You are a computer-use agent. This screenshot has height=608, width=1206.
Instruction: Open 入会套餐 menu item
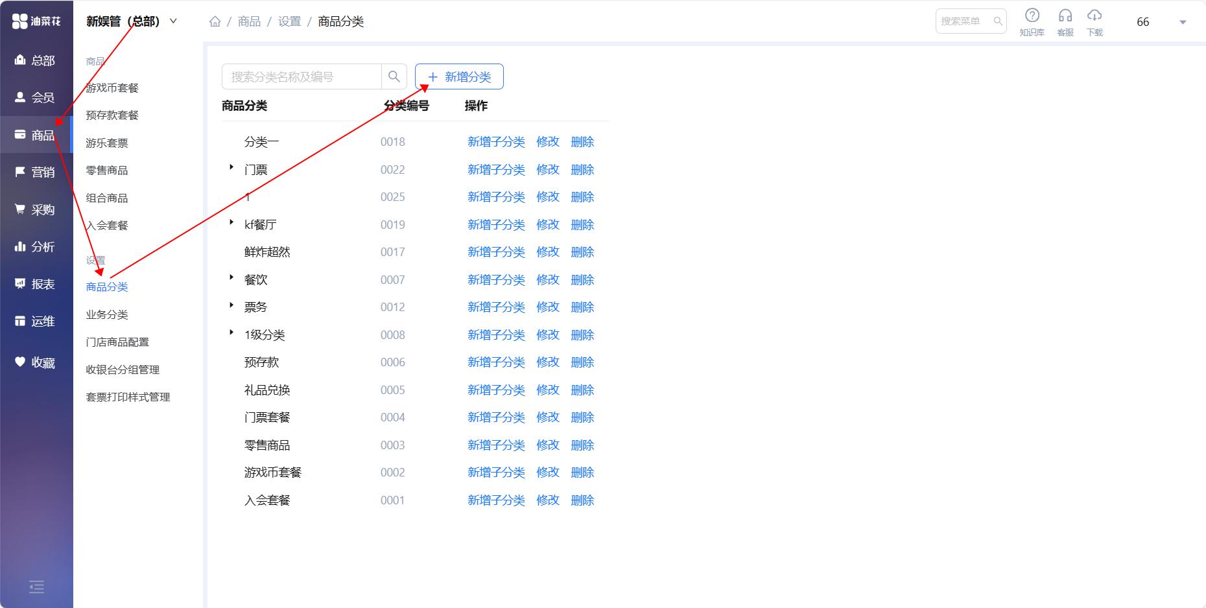coord(107,225)
